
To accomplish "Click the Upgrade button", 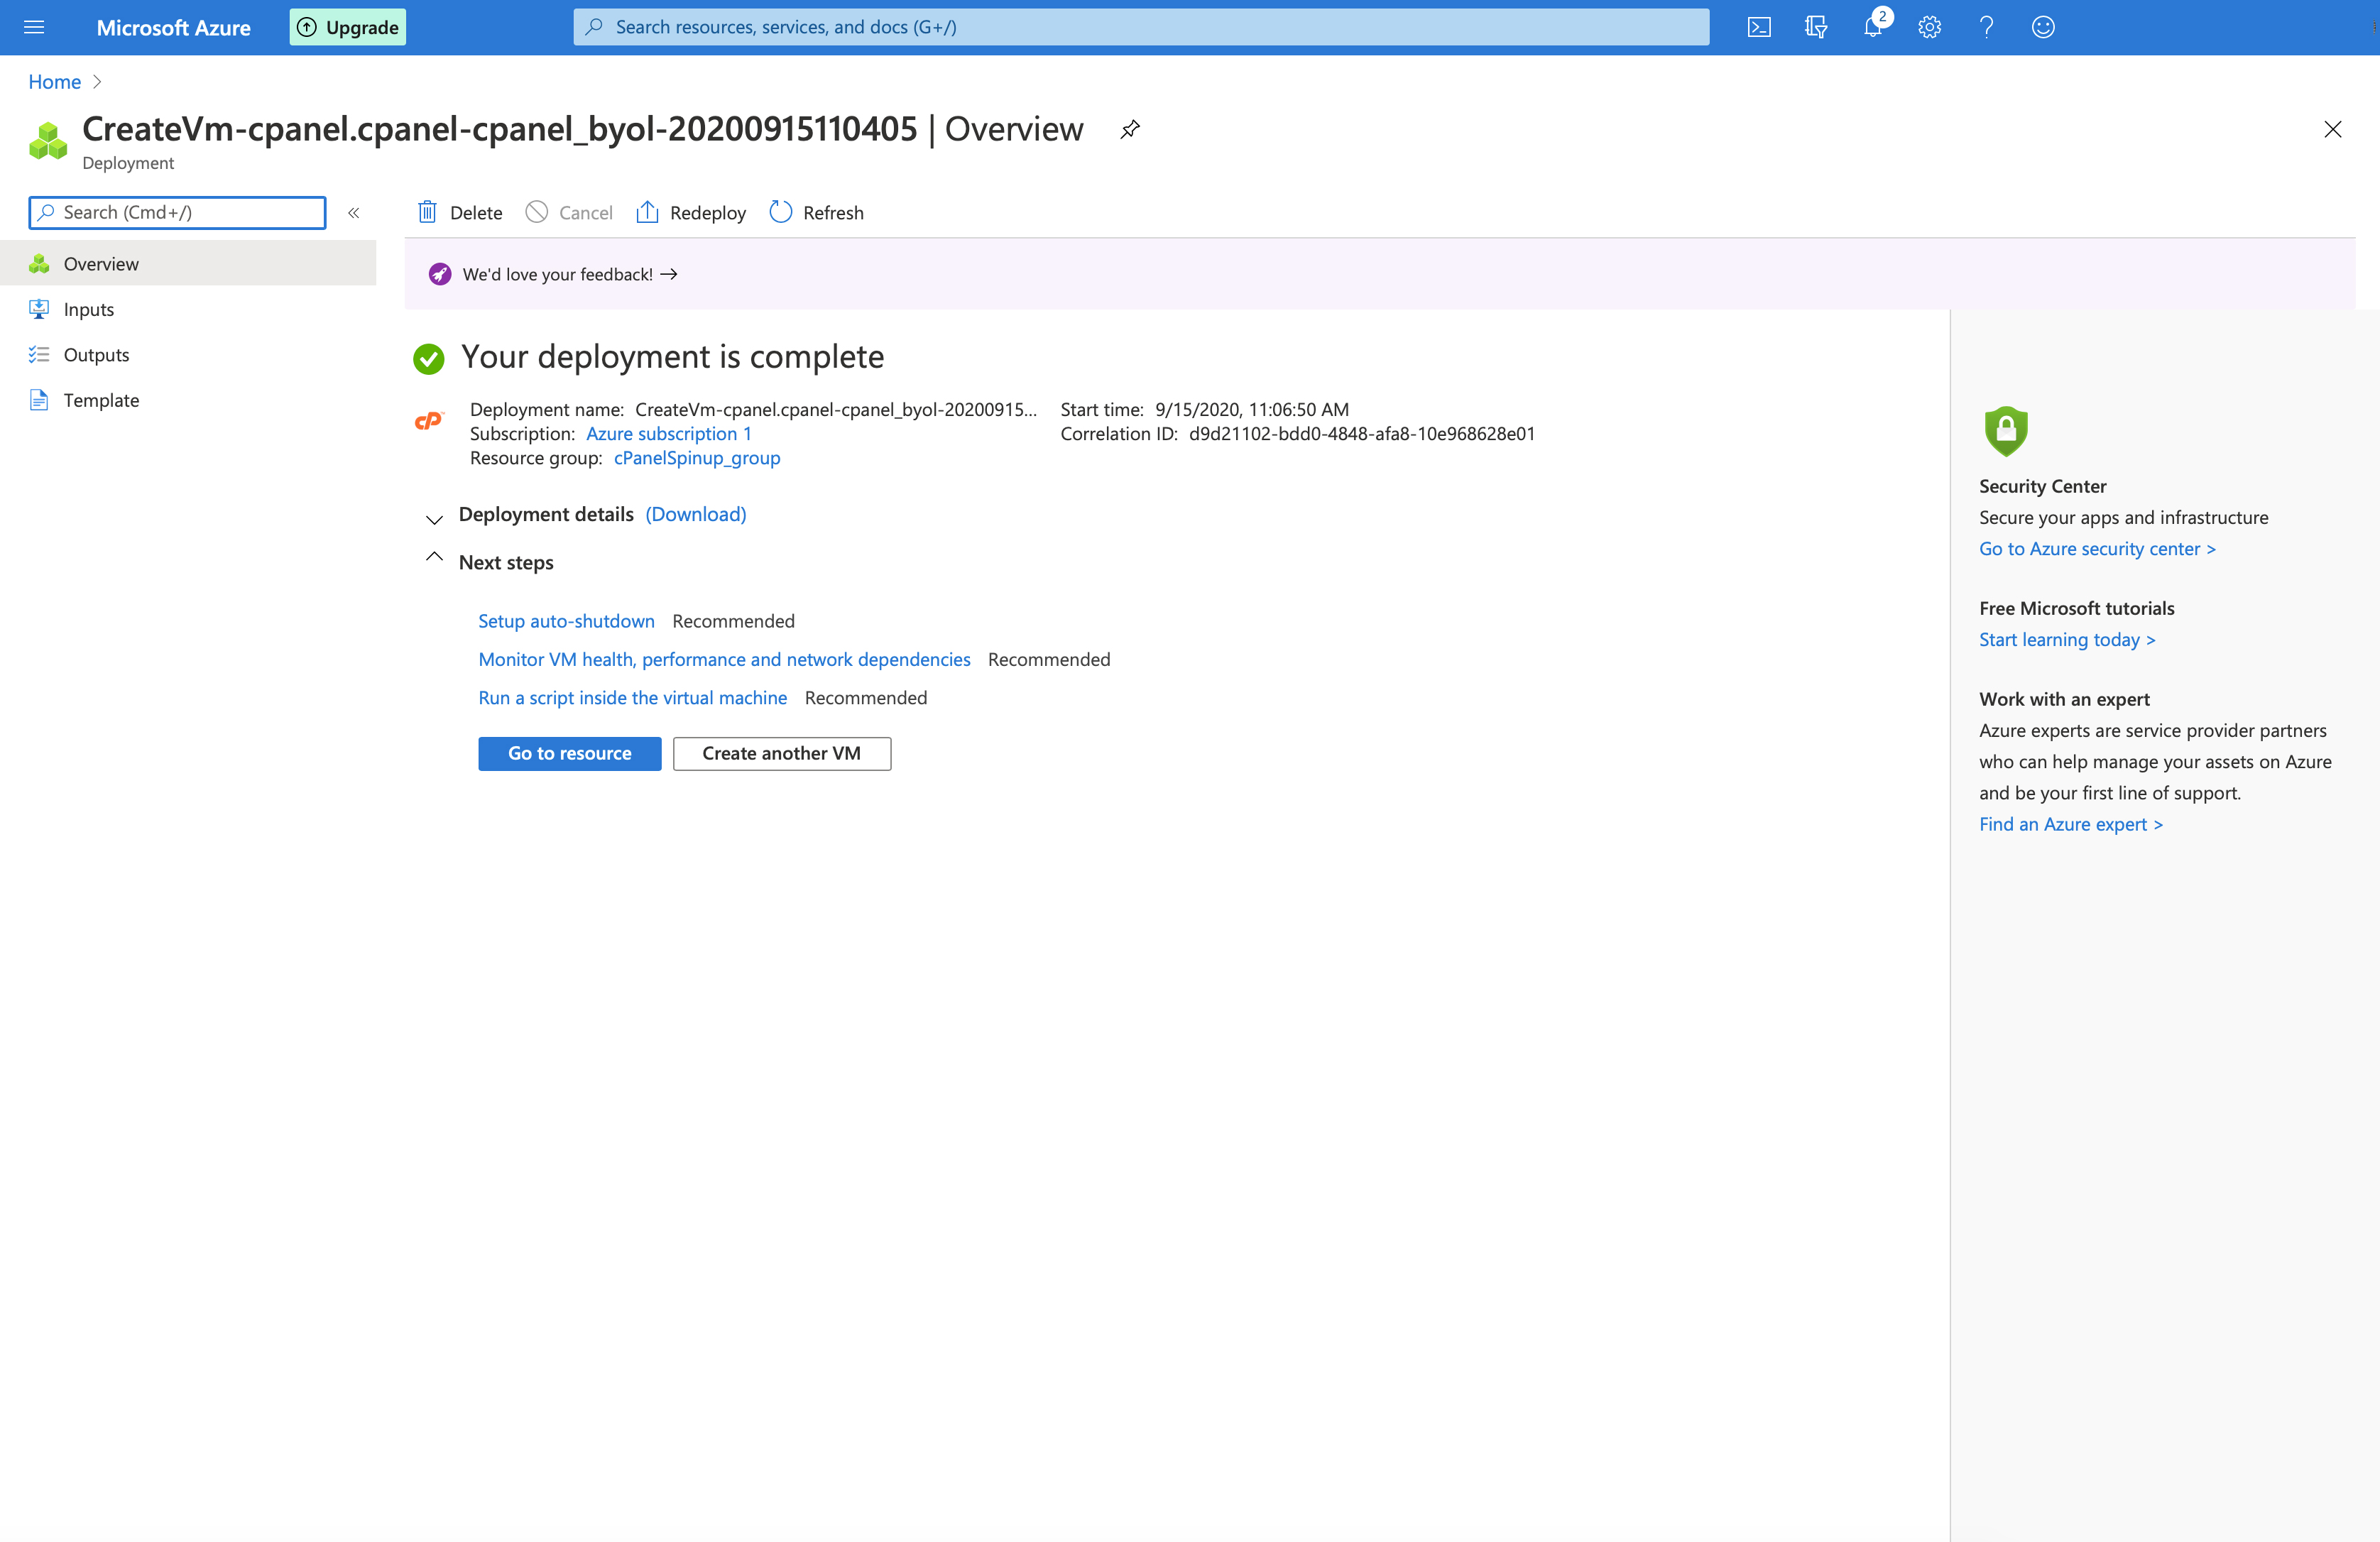I will coord(348,27).
